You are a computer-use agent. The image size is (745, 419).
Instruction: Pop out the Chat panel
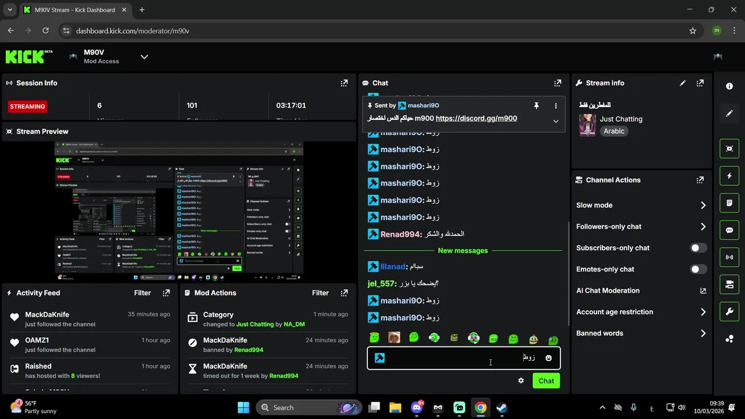tap(558, 83)
